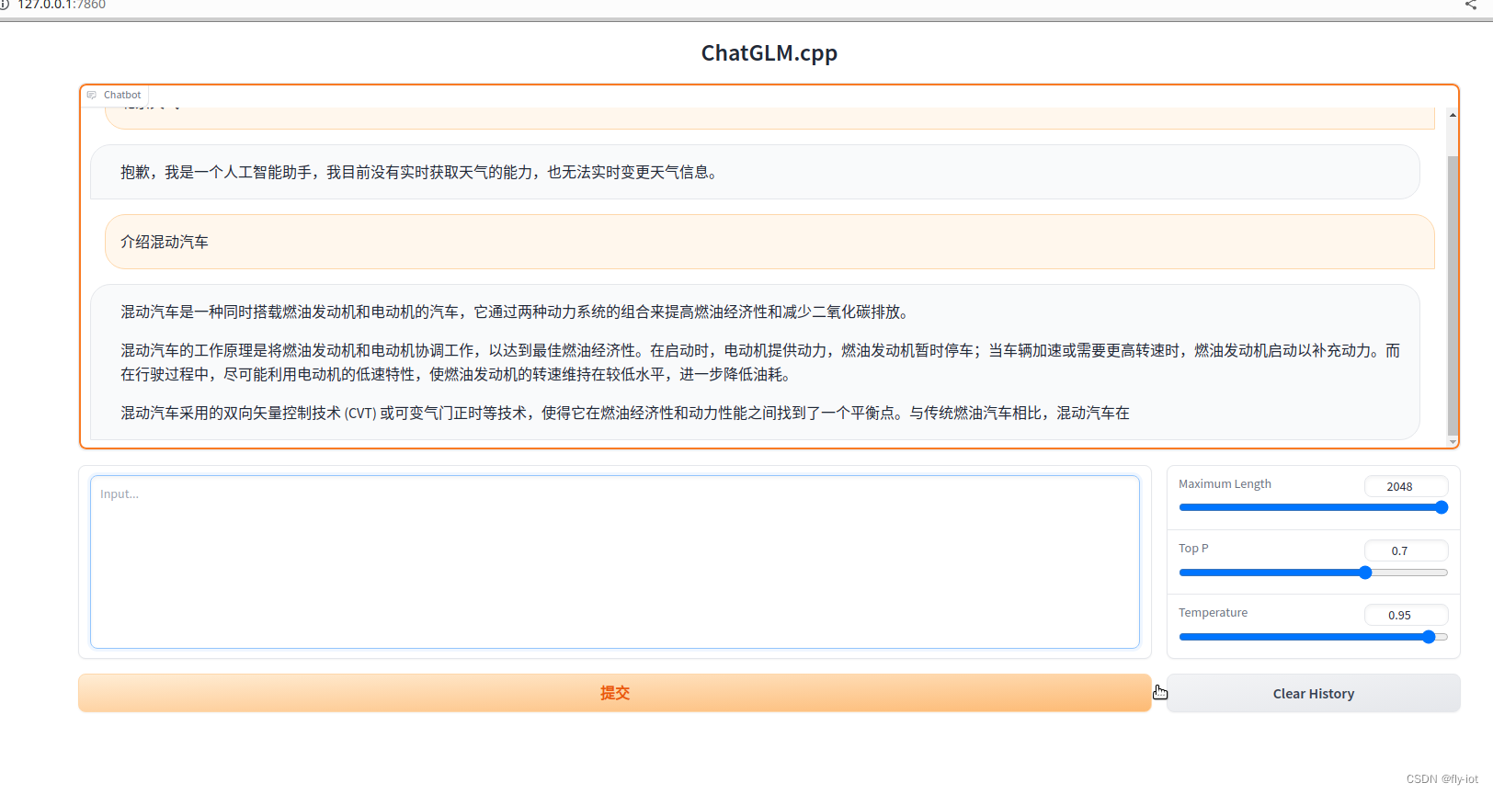The width and height of the screenshot is (1493, 794).
Task: Click the ChatGLM.cpp page title
Action: coord(769,53)
